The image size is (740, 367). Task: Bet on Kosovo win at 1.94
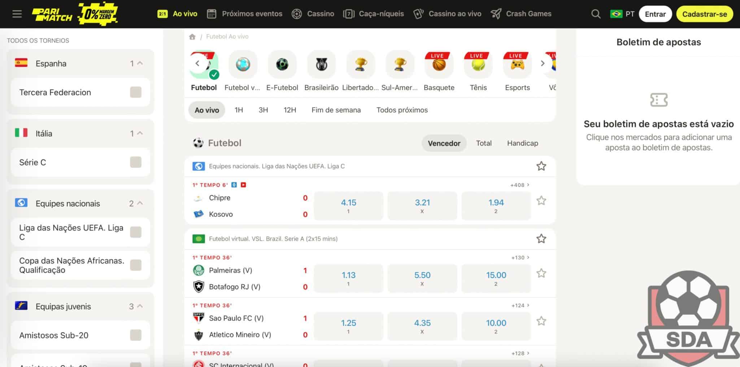pos(496,206)
